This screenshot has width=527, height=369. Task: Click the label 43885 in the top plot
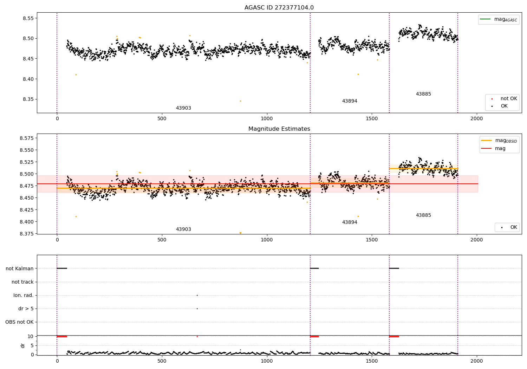click(x=423, y=94)
